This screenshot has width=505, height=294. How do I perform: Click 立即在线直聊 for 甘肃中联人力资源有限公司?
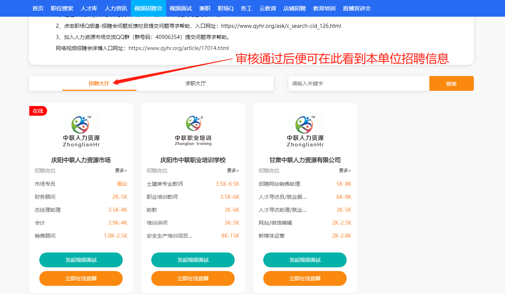click(305, 278)
